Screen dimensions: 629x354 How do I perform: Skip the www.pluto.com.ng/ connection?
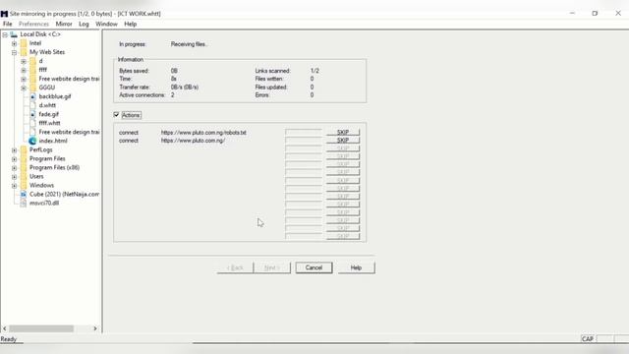click(x=343, y=140)
